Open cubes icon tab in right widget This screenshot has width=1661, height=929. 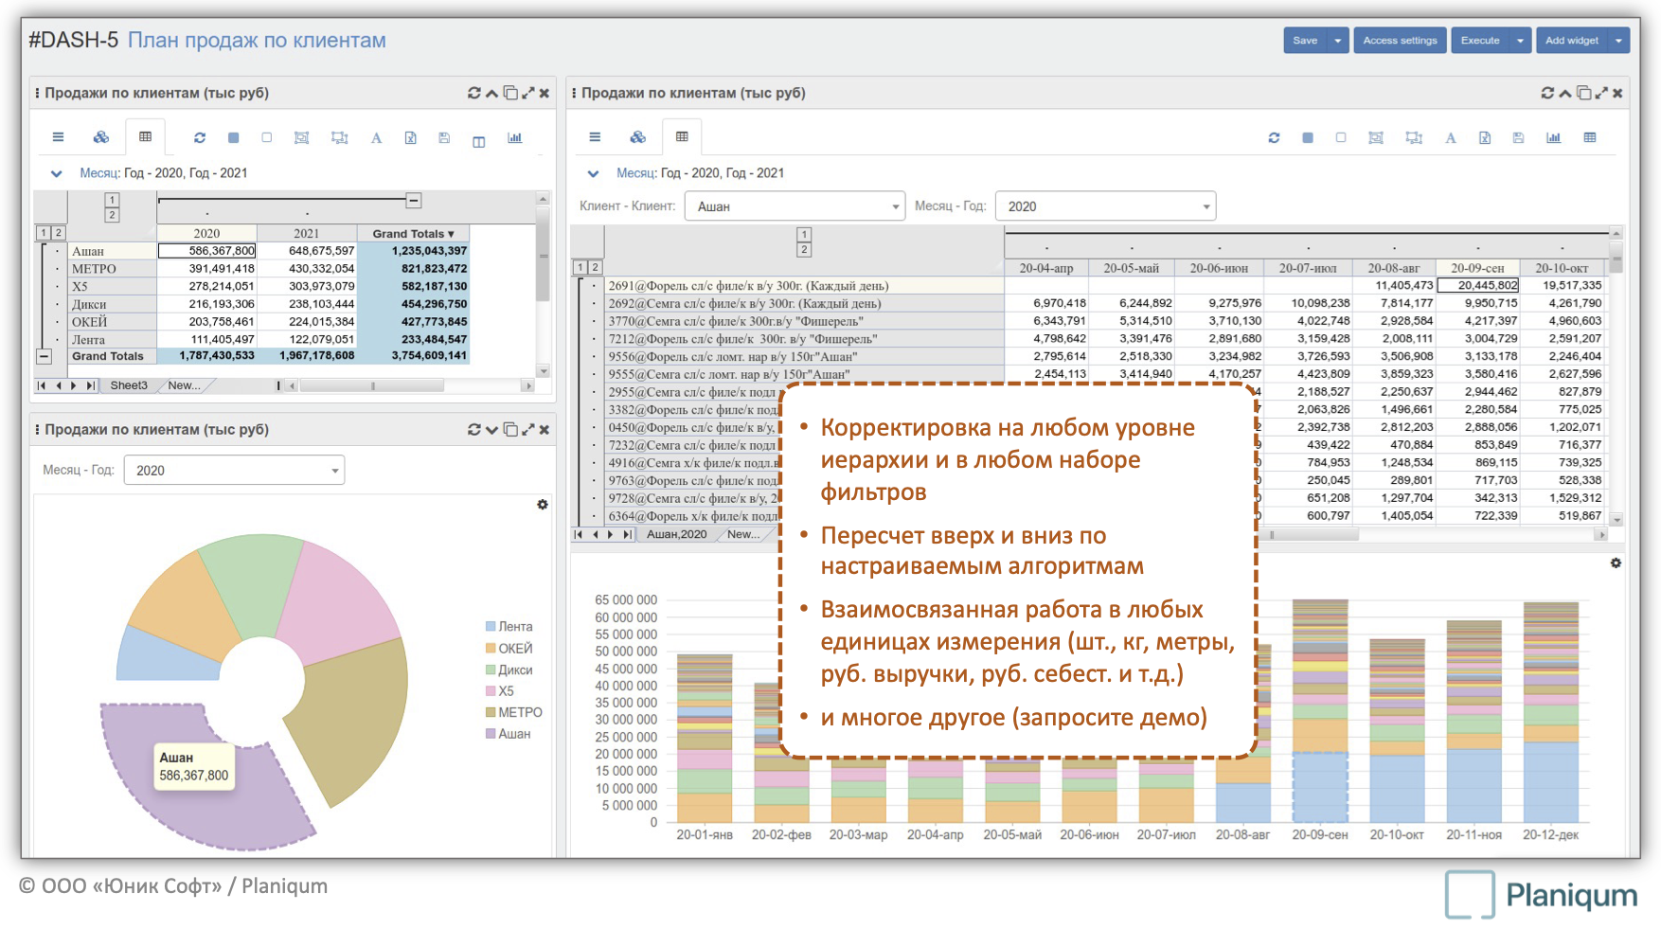[x=637, y=137]
